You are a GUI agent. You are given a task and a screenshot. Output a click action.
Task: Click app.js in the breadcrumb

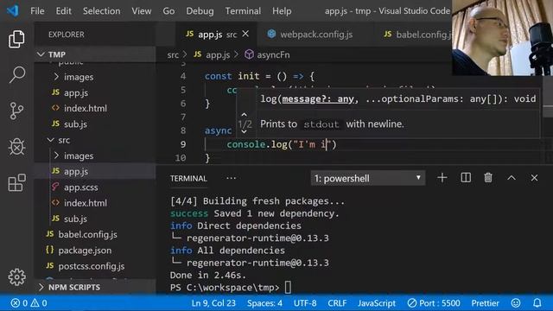pyautogui.click(x=218, y=54)
